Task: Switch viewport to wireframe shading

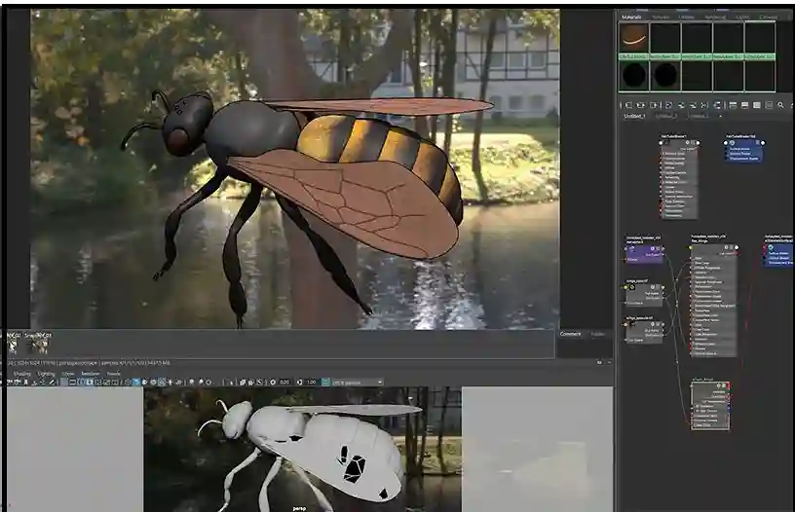Action: tap(128, 383)
